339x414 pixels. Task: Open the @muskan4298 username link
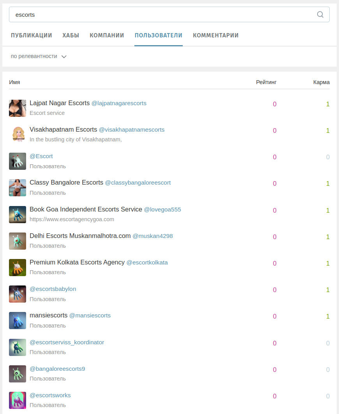pos(153,236)
